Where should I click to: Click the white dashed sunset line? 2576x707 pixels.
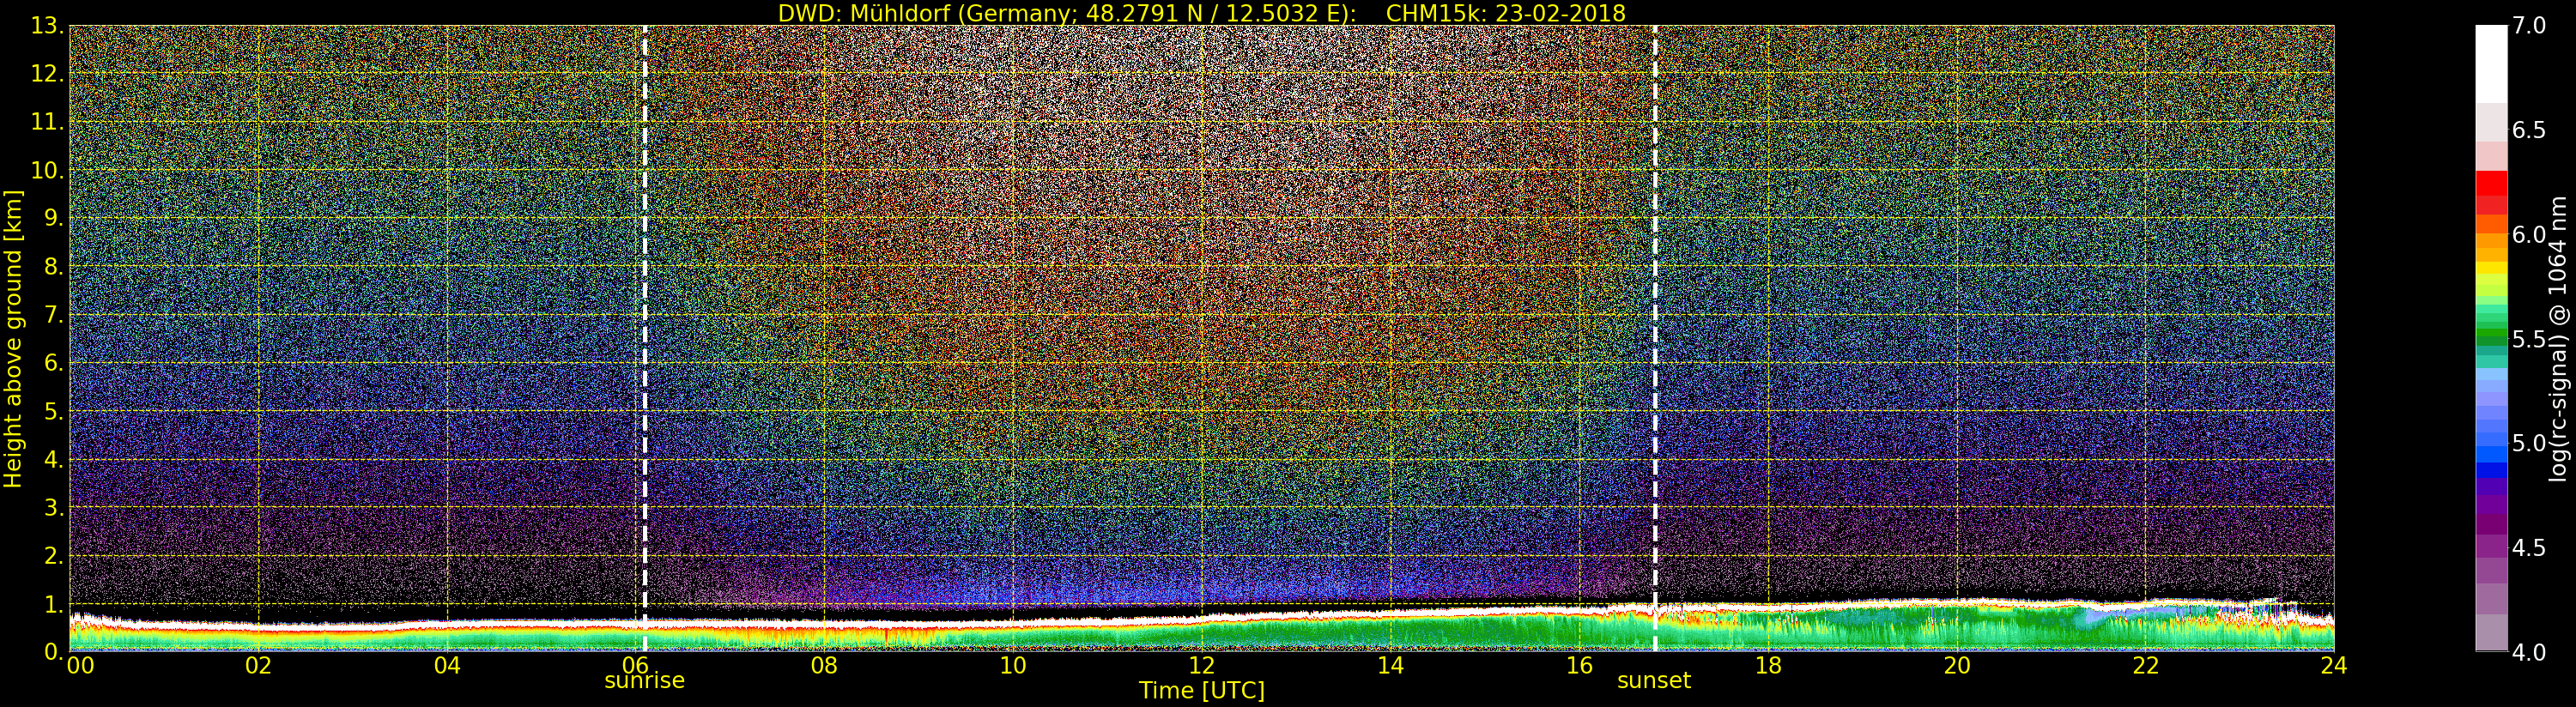coord(1655,338)
